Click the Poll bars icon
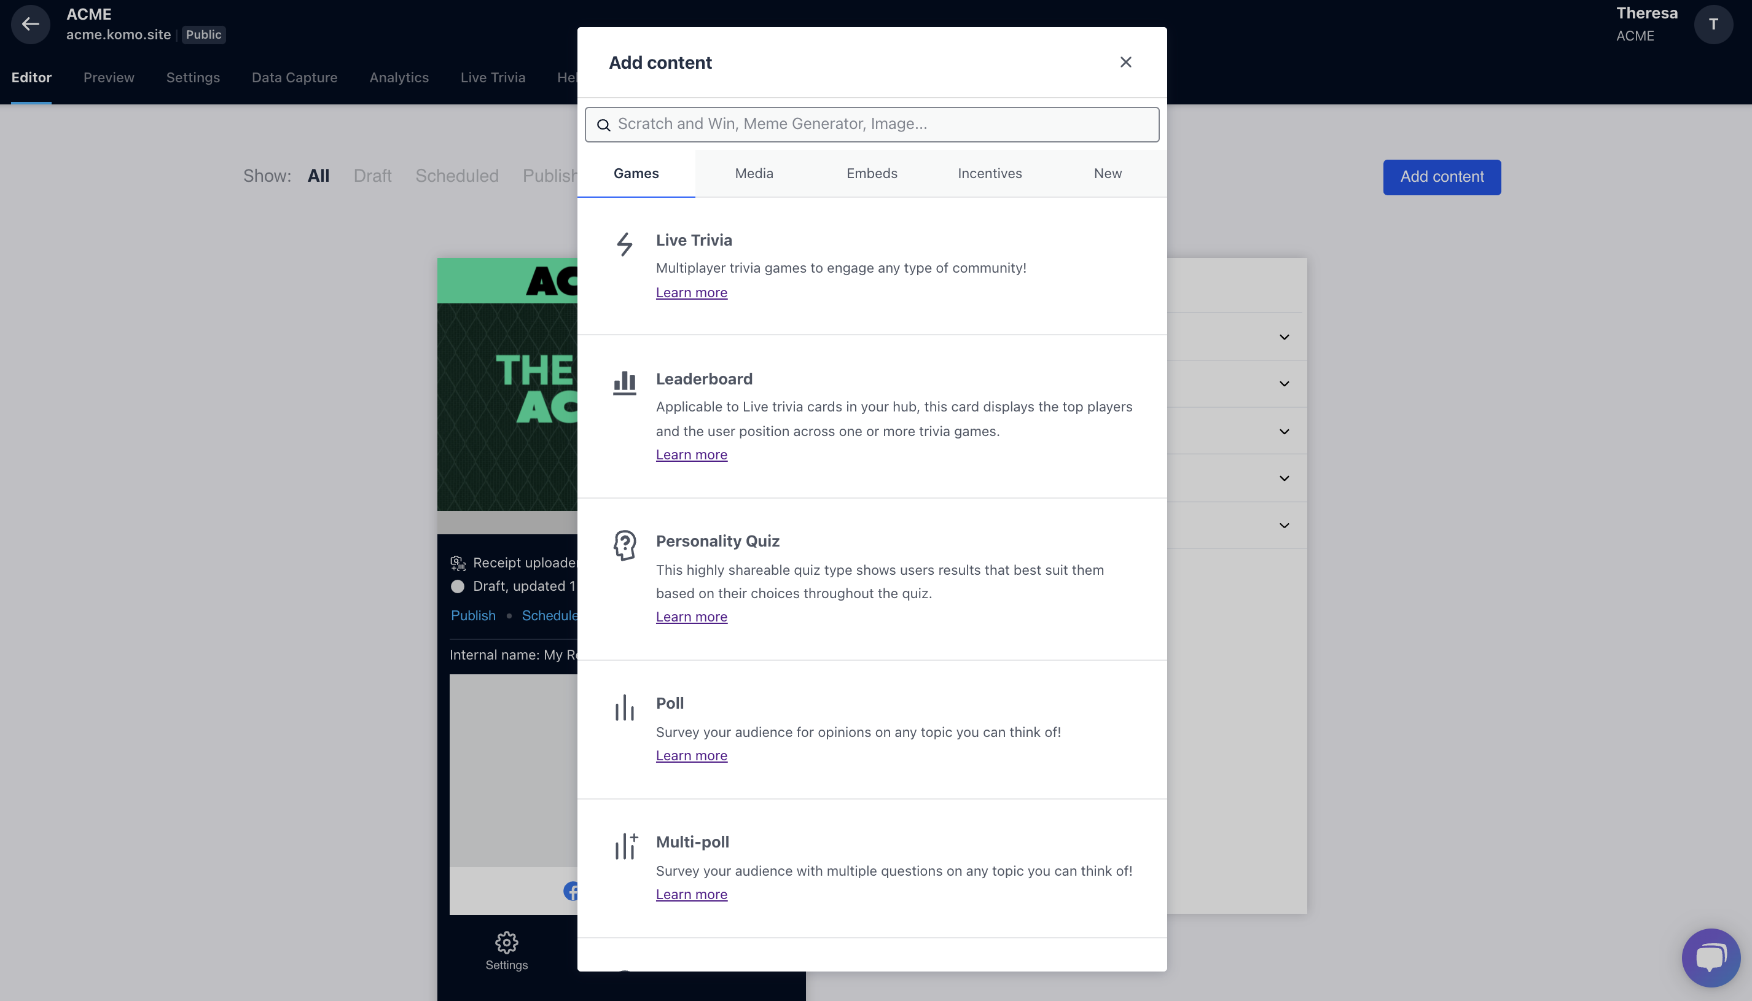This screenshot has height=1001, width=1752. (x=624, y=707)
